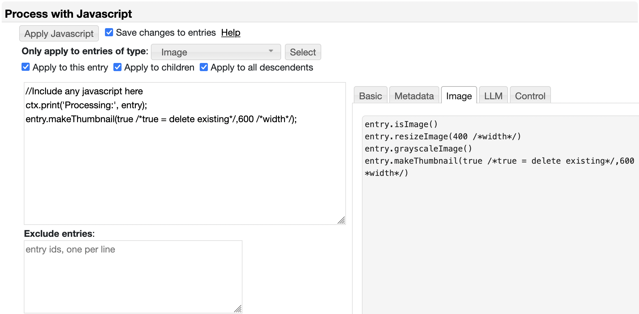Click the code editor resize handle
The image size is (639, 314).
[342, 221]
